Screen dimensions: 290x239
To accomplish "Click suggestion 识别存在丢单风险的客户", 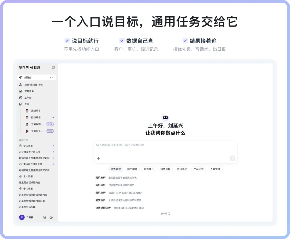I will 121,185.
